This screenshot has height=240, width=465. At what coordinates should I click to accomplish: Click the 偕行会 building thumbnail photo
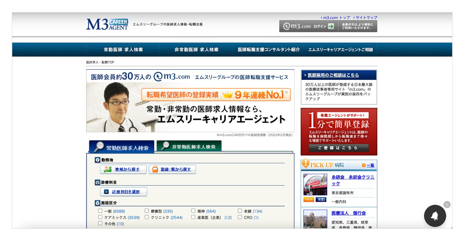pos(315,219)
